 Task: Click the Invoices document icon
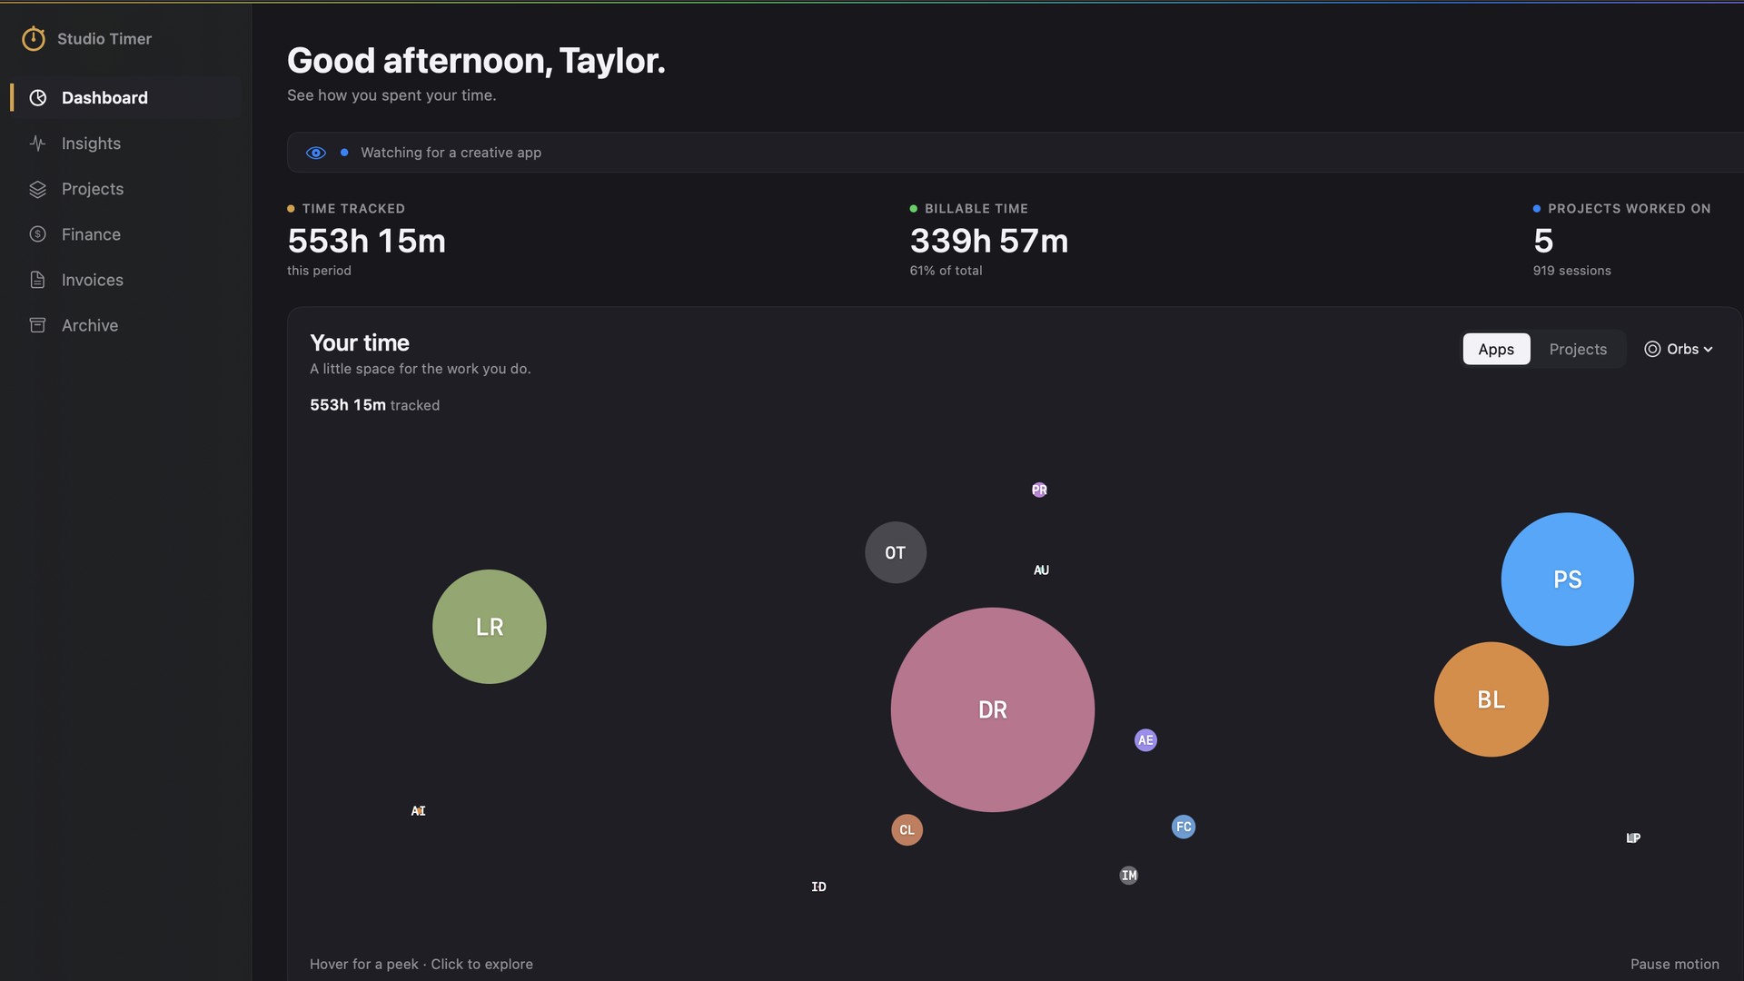pos(37,280)
